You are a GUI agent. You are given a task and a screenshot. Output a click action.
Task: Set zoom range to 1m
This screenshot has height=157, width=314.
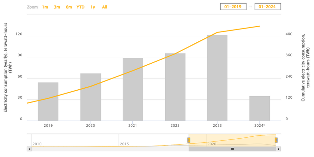click(x=45, y=7)
